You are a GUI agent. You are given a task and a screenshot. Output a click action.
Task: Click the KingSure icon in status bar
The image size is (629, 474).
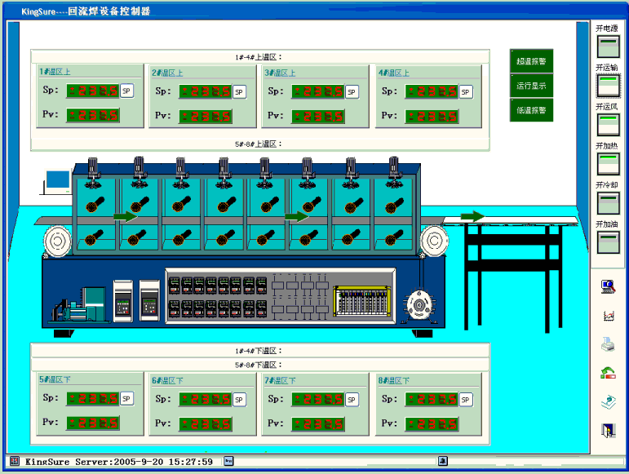click(14, 462)
